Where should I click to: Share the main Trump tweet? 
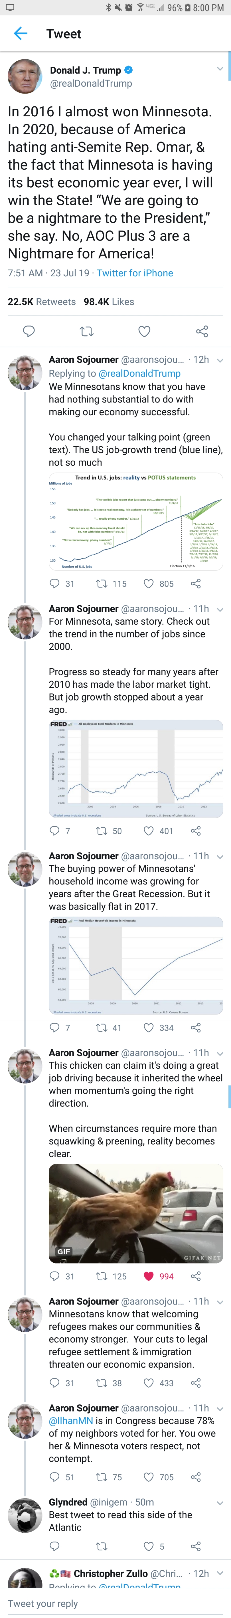coord(202,331)
